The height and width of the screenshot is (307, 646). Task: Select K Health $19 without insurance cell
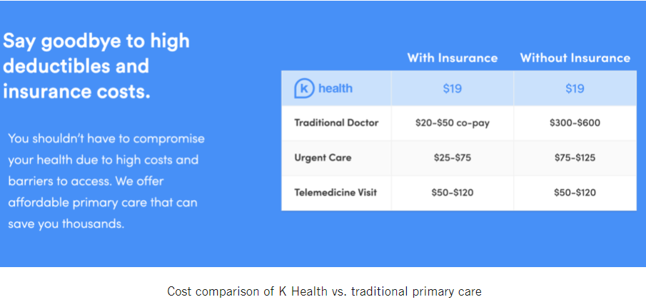575,88
